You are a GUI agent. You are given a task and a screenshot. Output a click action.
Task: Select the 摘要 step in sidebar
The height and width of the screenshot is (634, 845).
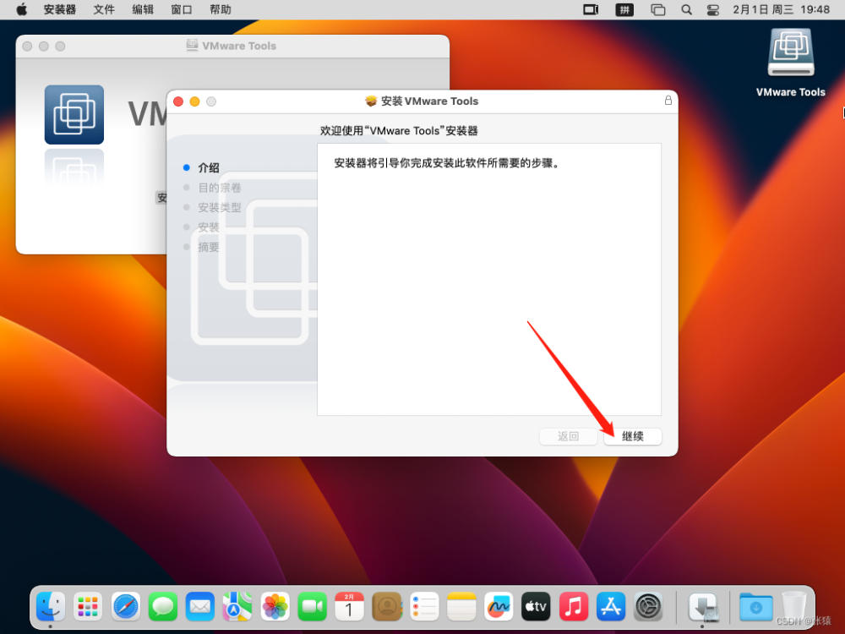[x=208, y=247]
